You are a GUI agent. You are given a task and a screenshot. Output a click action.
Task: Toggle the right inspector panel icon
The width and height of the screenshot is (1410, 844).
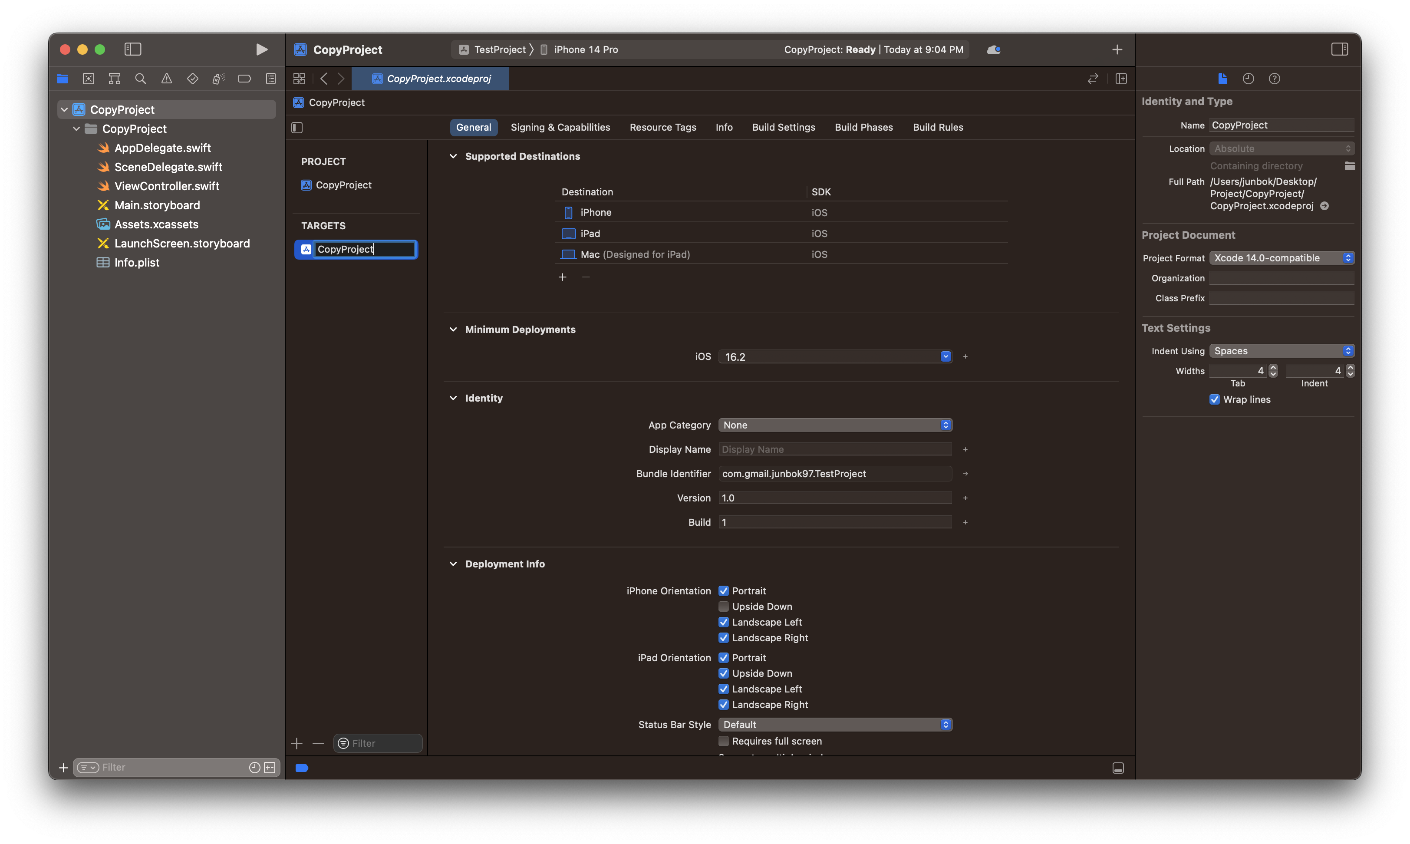pyautogui.click(x=1340, y=49)
